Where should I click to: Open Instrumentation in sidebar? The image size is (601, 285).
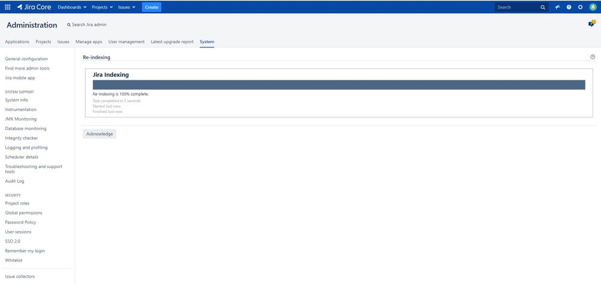20,110
